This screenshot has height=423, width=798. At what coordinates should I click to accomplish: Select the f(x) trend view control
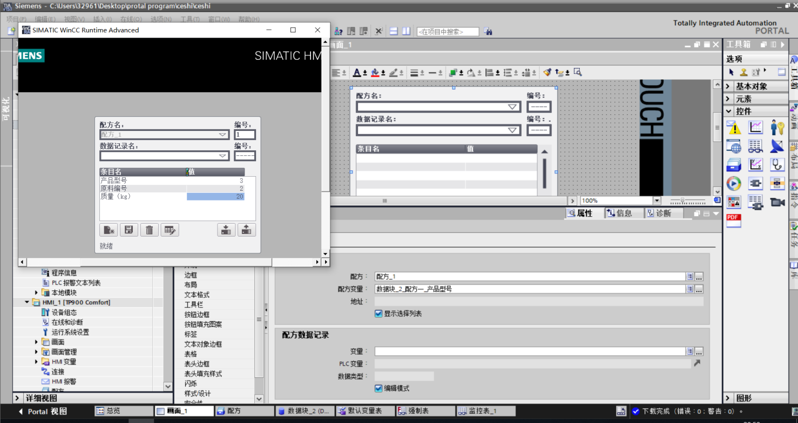756,165
